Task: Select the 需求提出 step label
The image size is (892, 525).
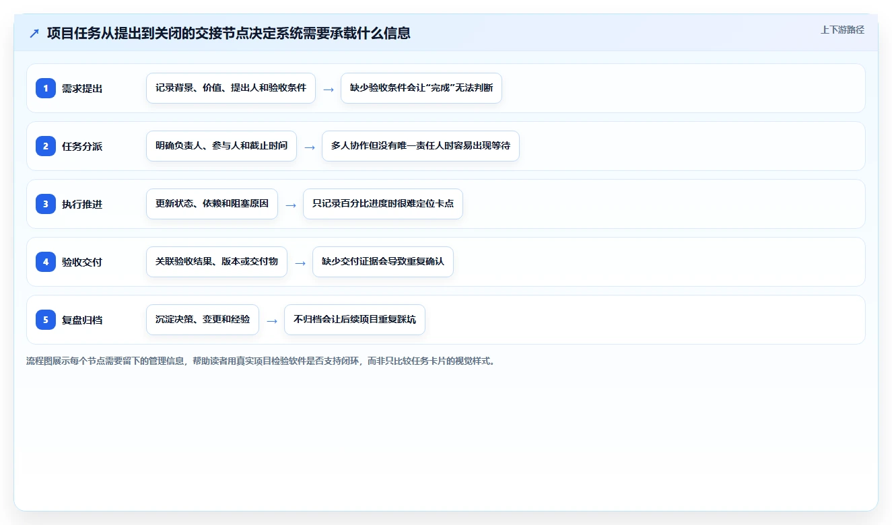Action: 82,88
